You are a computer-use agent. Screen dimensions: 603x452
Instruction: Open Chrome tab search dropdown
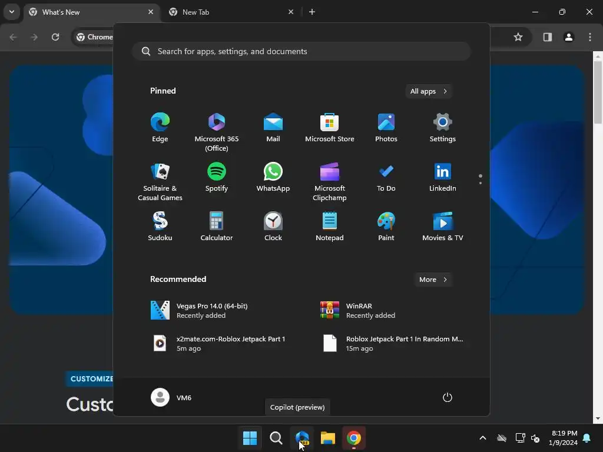12,12
